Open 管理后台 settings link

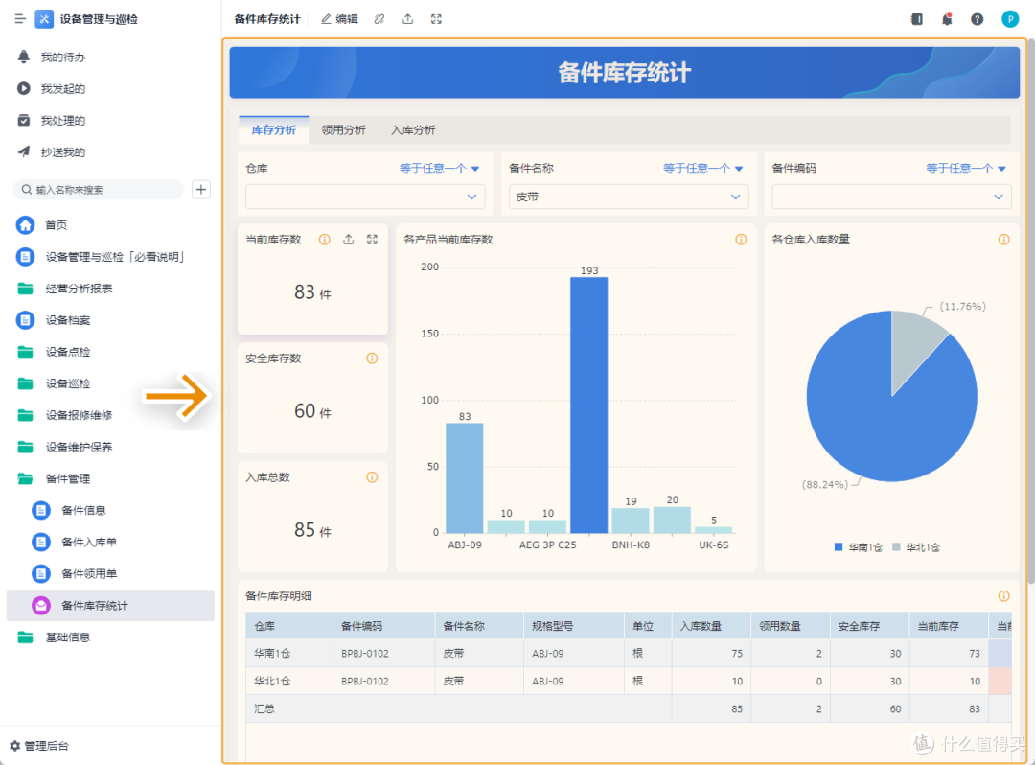pos(39,746)
